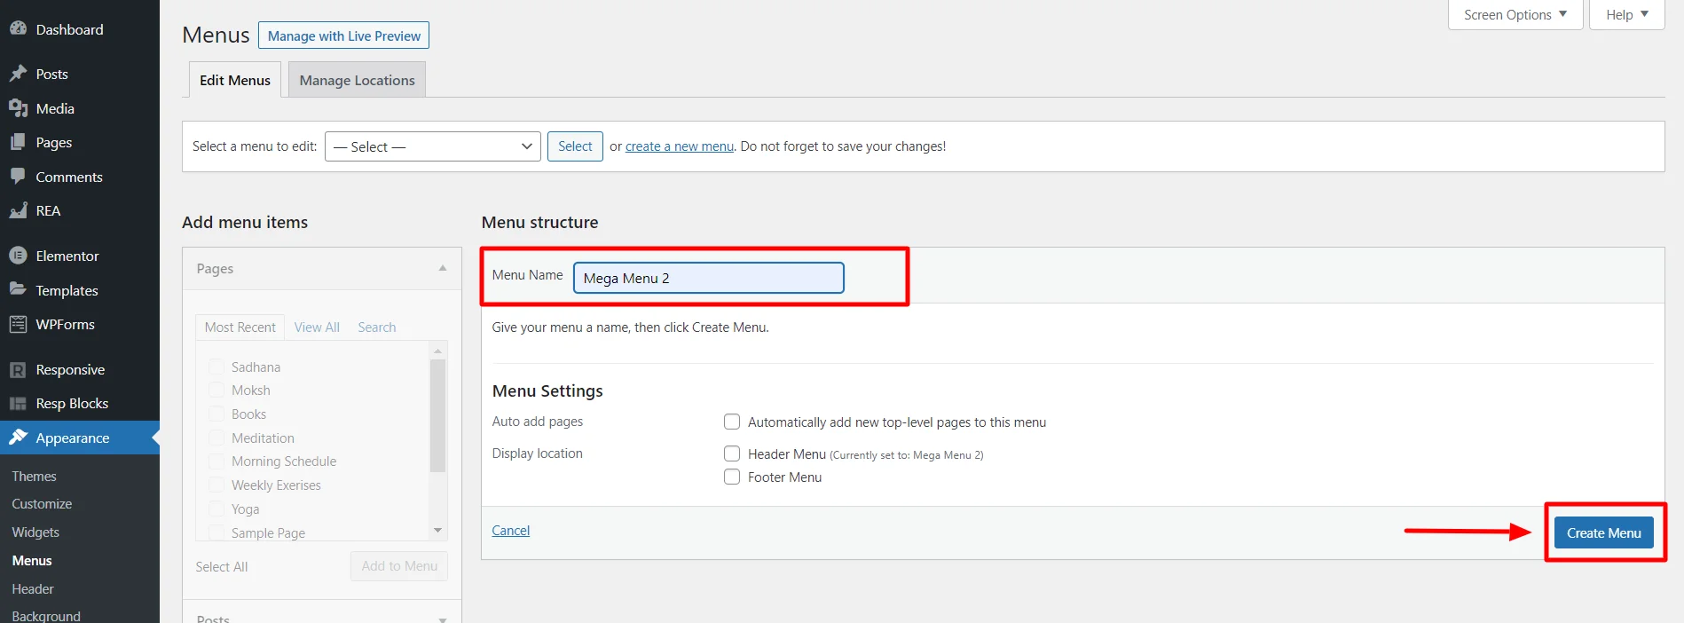
Task: Switch to the Manage Locations tab
Action: (x=357, y=80)
